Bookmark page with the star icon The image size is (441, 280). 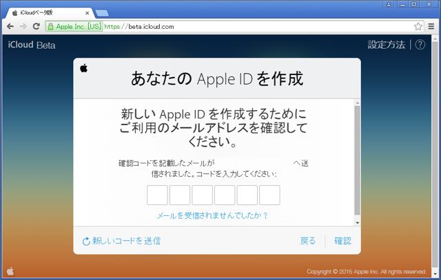pos(418,26)
